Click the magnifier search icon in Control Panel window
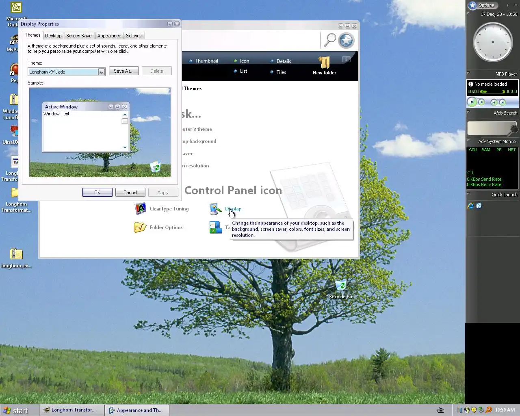The image size is (520, 416). (x=329, y=40)
